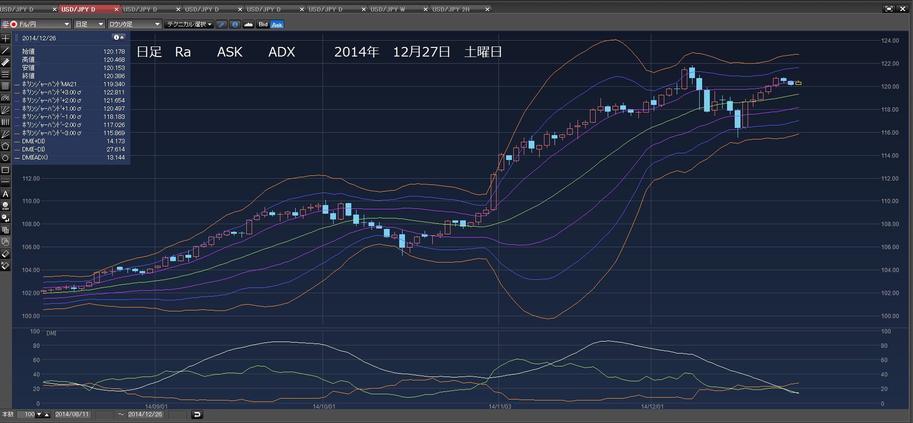This screenshot has height=423, width=913.
Task: Click the empty field after the end date
Action: 177,414
